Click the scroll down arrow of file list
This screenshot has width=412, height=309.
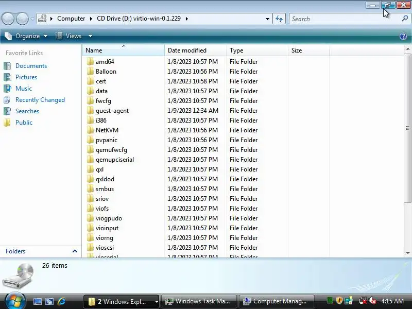point(407,253)
